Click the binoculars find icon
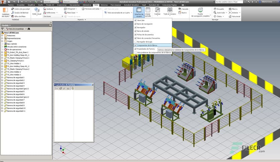Image resolution: width=280 pixels, height=162 pixels. click(x=29, y=29)
